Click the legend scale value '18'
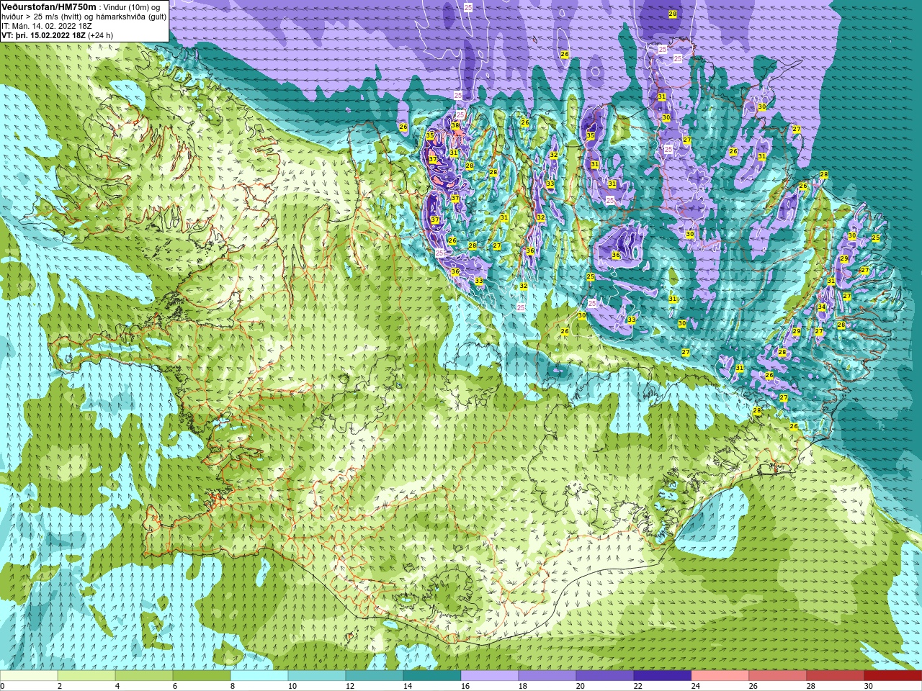The image size is (922, 691). [x=523, y=687]
